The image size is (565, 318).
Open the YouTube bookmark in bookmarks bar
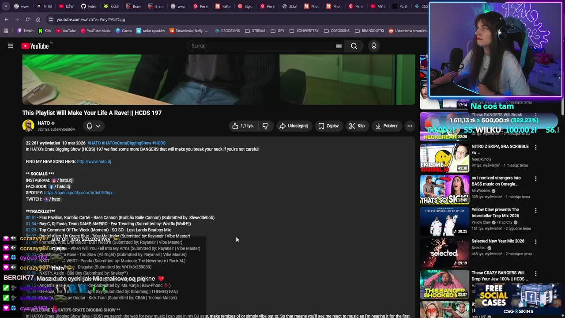(x=65, y=31)
